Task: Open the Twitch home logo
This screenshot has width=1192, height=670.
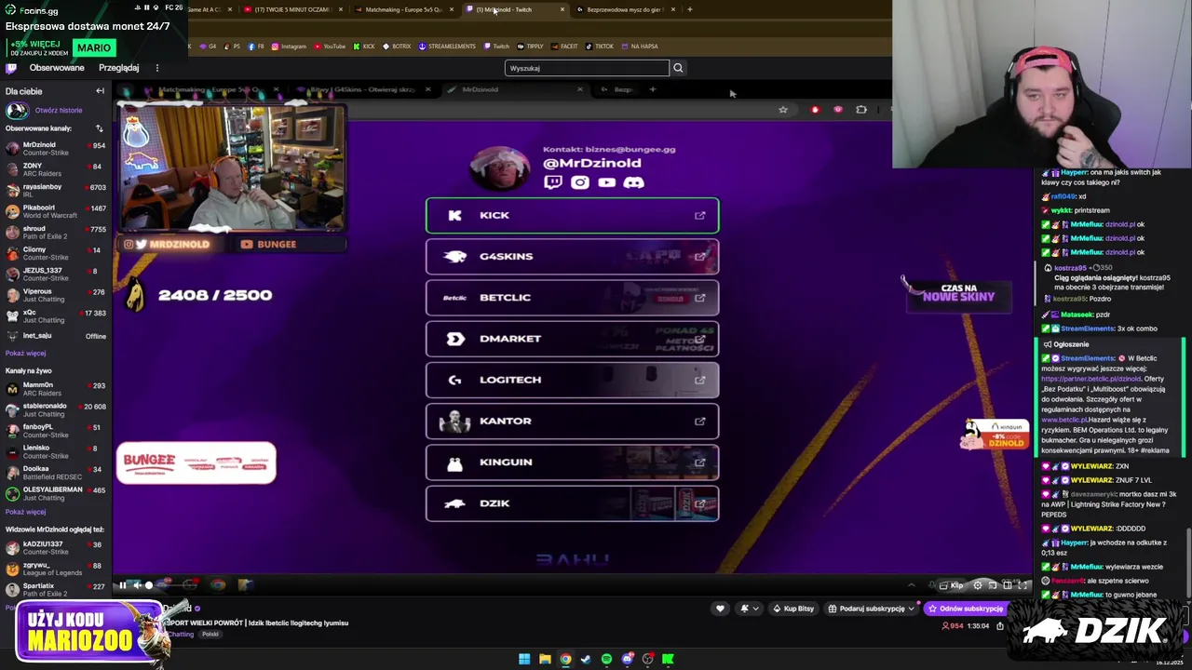Action: point(11,68)
